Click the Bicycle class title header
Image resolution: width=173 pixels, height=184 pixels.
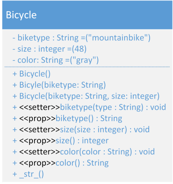pos(87,15)
